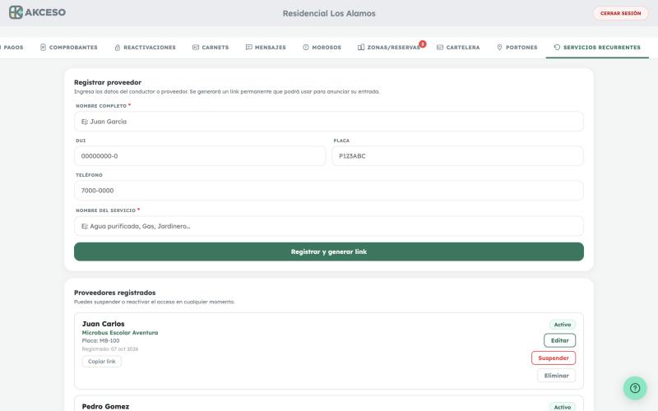
Task: Click the Residencial Los Alamos title
Action: click(x=329, y=13)
